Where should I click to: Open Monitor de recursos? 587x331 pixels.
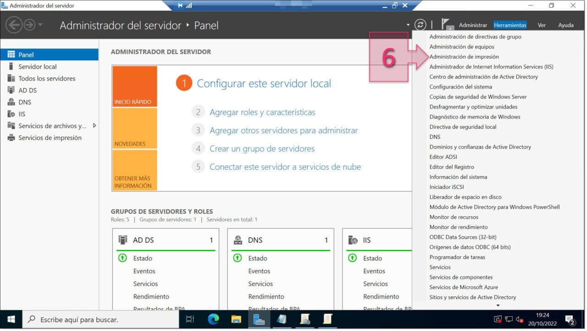coord(454,217)
